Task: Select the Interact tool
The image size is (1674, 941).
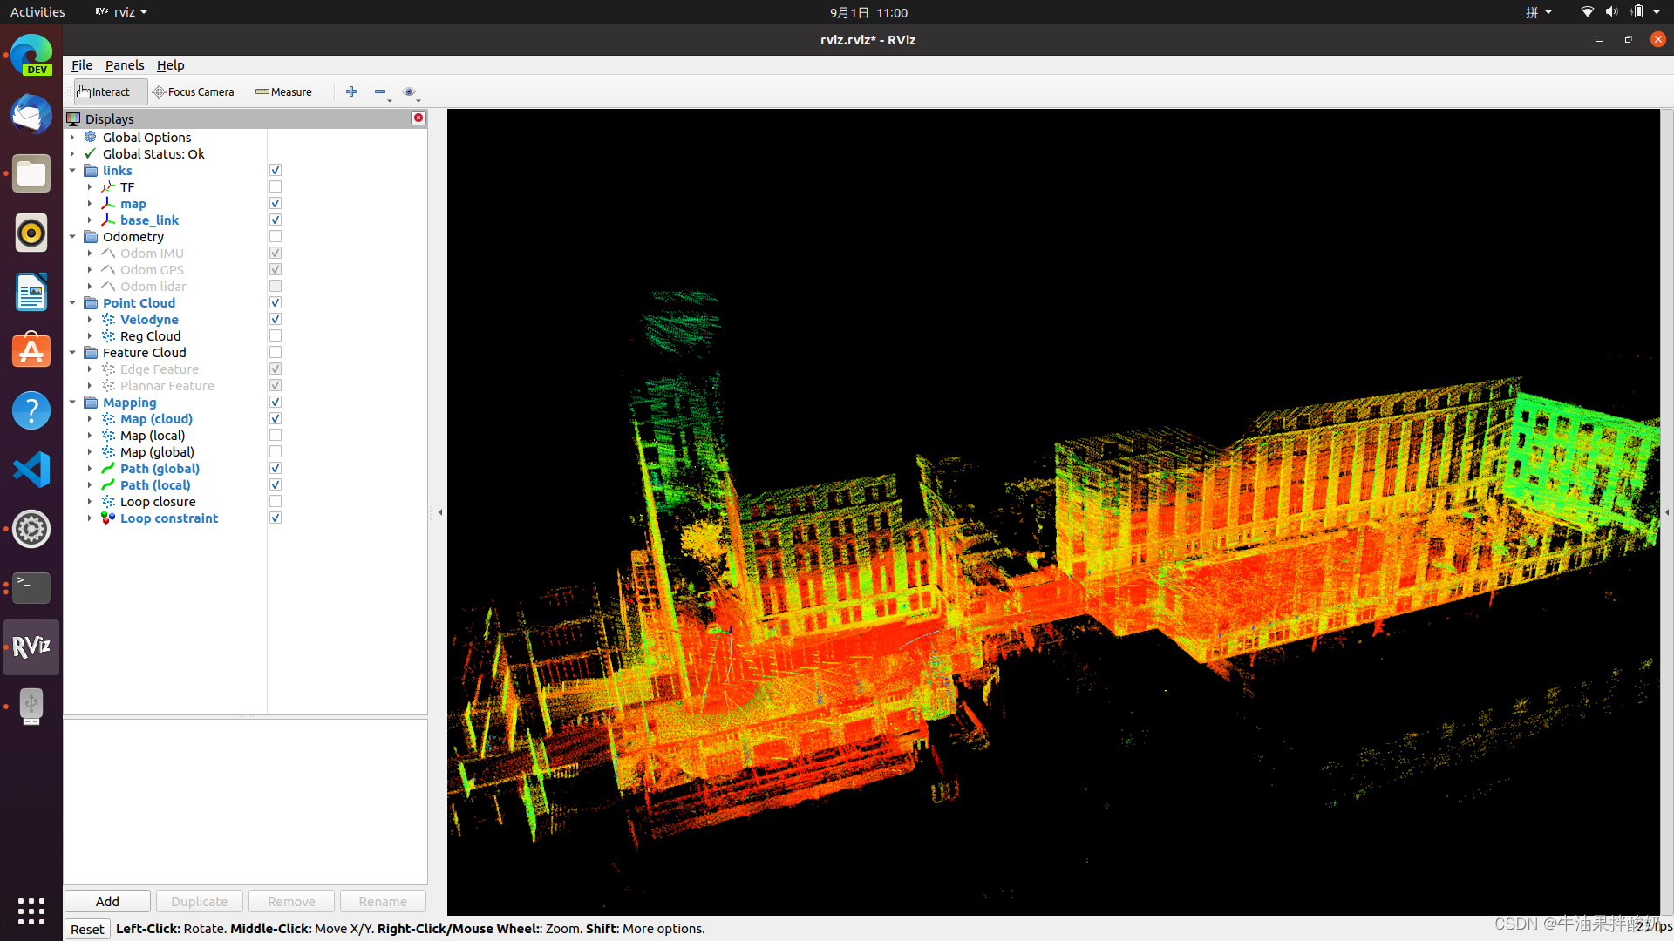Action: (x=105, y=91)
